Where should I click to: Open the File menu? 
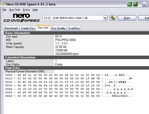coord(4,10)
